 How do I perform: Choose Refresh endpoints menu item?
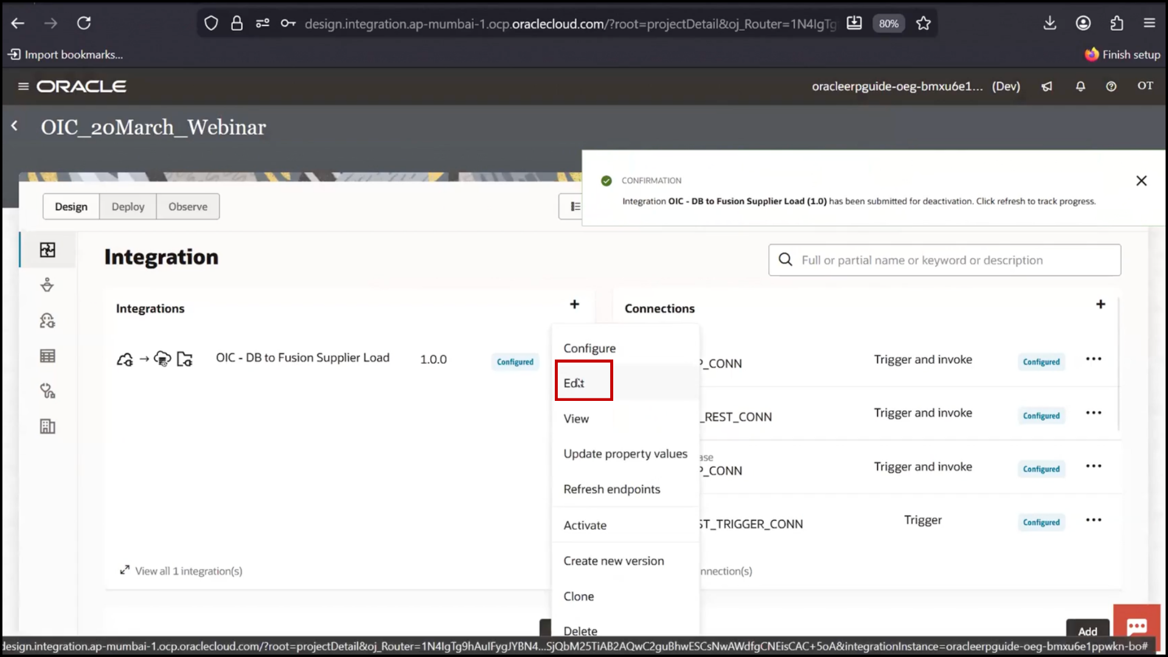(x=625, y=489)
